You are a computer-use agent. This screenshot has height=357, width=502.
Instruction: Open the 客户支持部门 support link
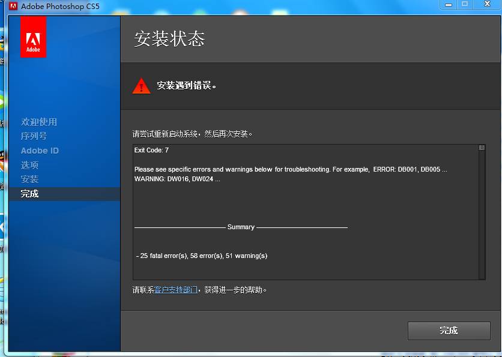tap(176, 290)
